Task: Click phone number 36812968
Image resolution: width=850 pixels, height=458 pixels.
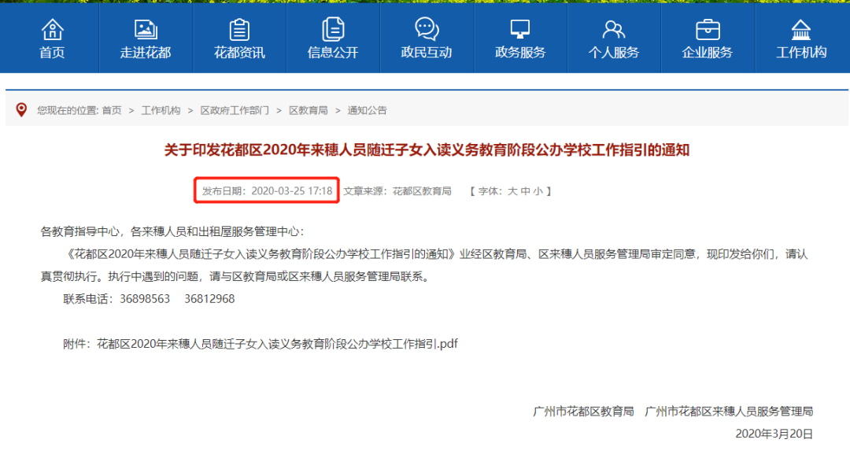Action: [x=209, y=299]
